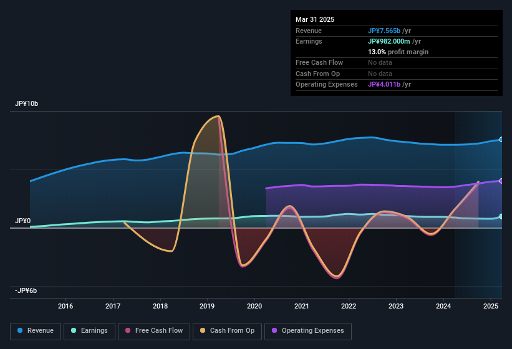This screenshot has height=349, width=512.
Task: Click the 2023 x-axis label
Action: pyautogui.click(x=396, y=306)
